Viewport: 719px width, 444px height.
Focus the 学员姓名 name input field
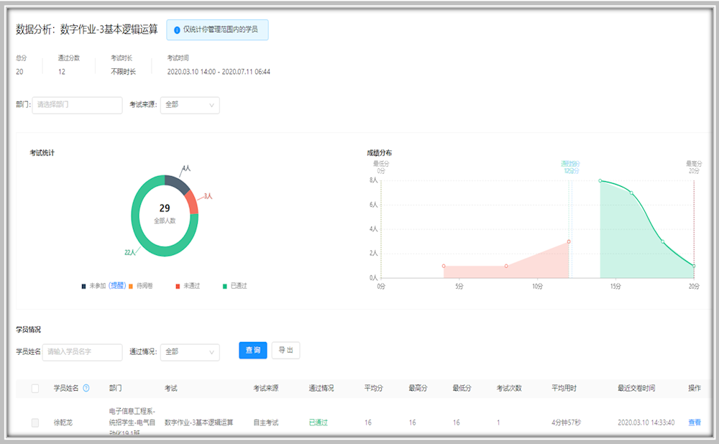pos(82,352)
